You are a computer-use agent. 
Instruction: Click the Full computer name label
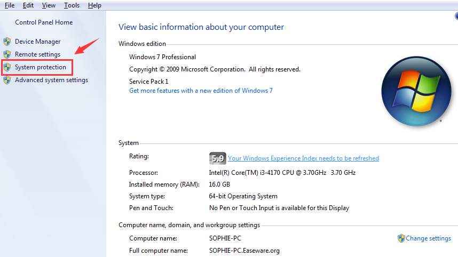click(x=159, y=251)
